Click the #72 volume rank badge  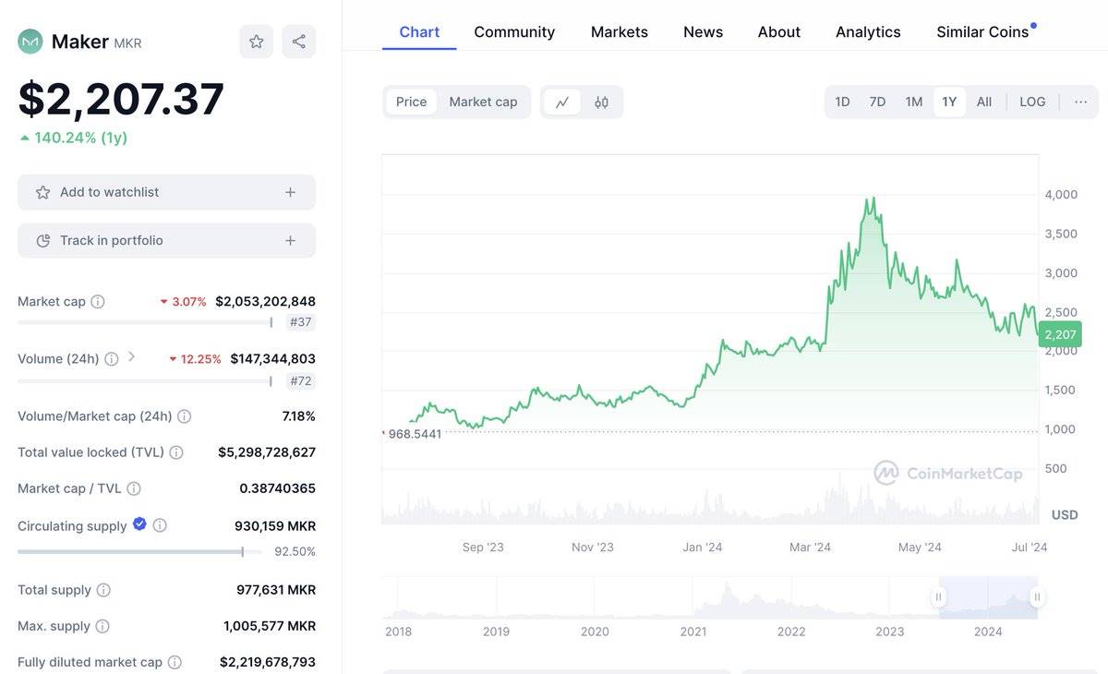tap(300, 380)
